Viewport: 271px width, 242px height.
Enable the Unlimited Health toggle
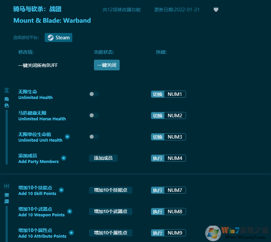click(x=94, y=94)
